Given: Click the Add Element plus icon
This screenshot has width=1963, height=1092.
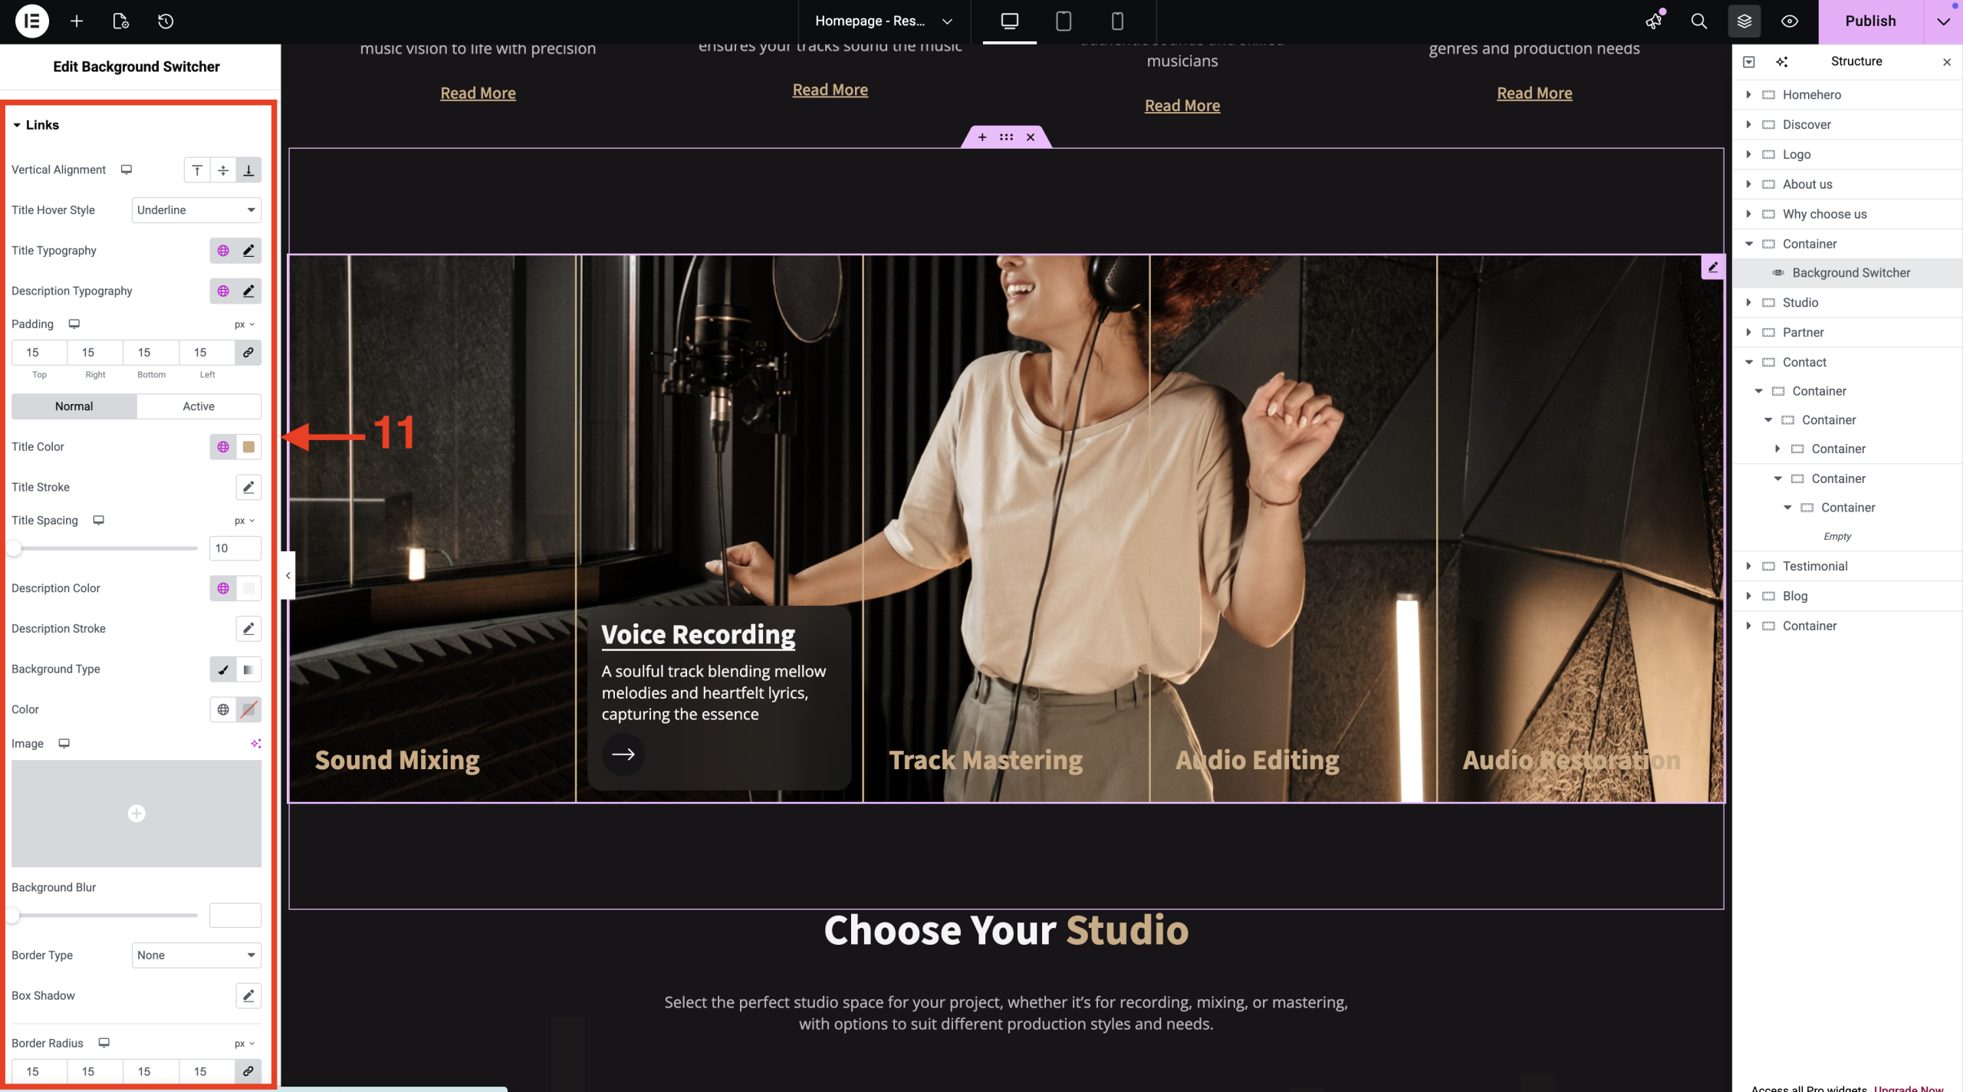Looking at the screenshot, I should [x=77, y=21].
